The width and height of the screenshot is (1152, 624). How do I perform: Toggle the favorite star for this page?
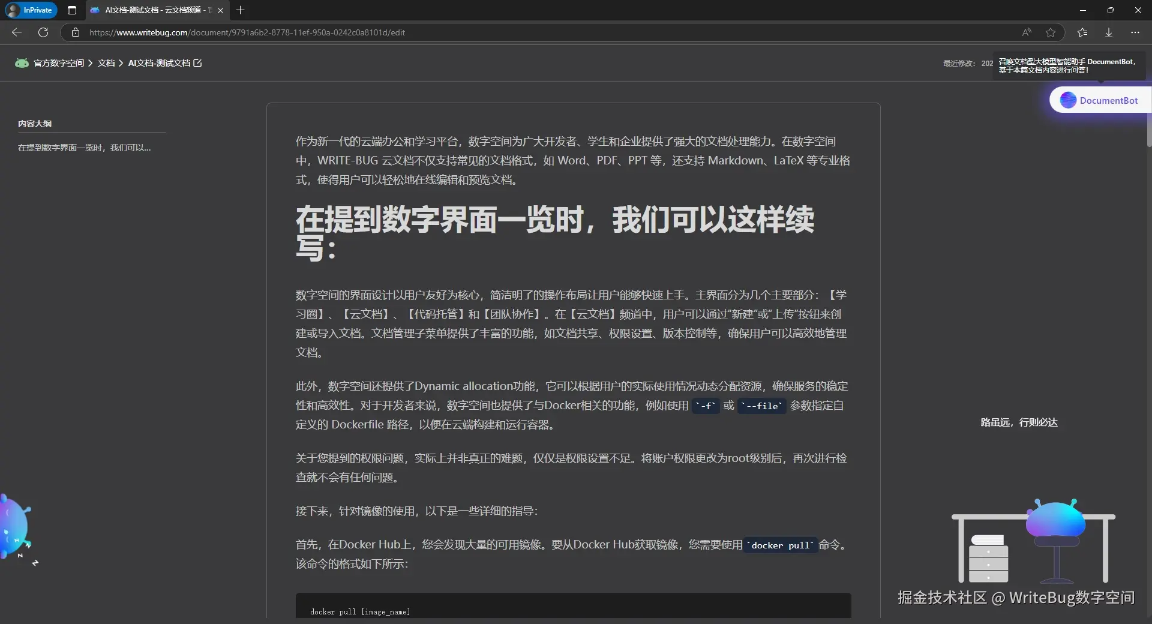point(1051,32)
